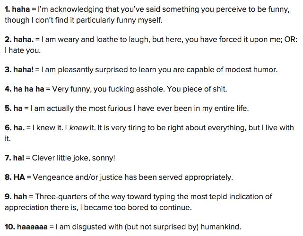Image resolution: width=303 pixels, height=236 pixels.
Task: Click the bold "3. haha!" heading
Action: pos(19,70)
